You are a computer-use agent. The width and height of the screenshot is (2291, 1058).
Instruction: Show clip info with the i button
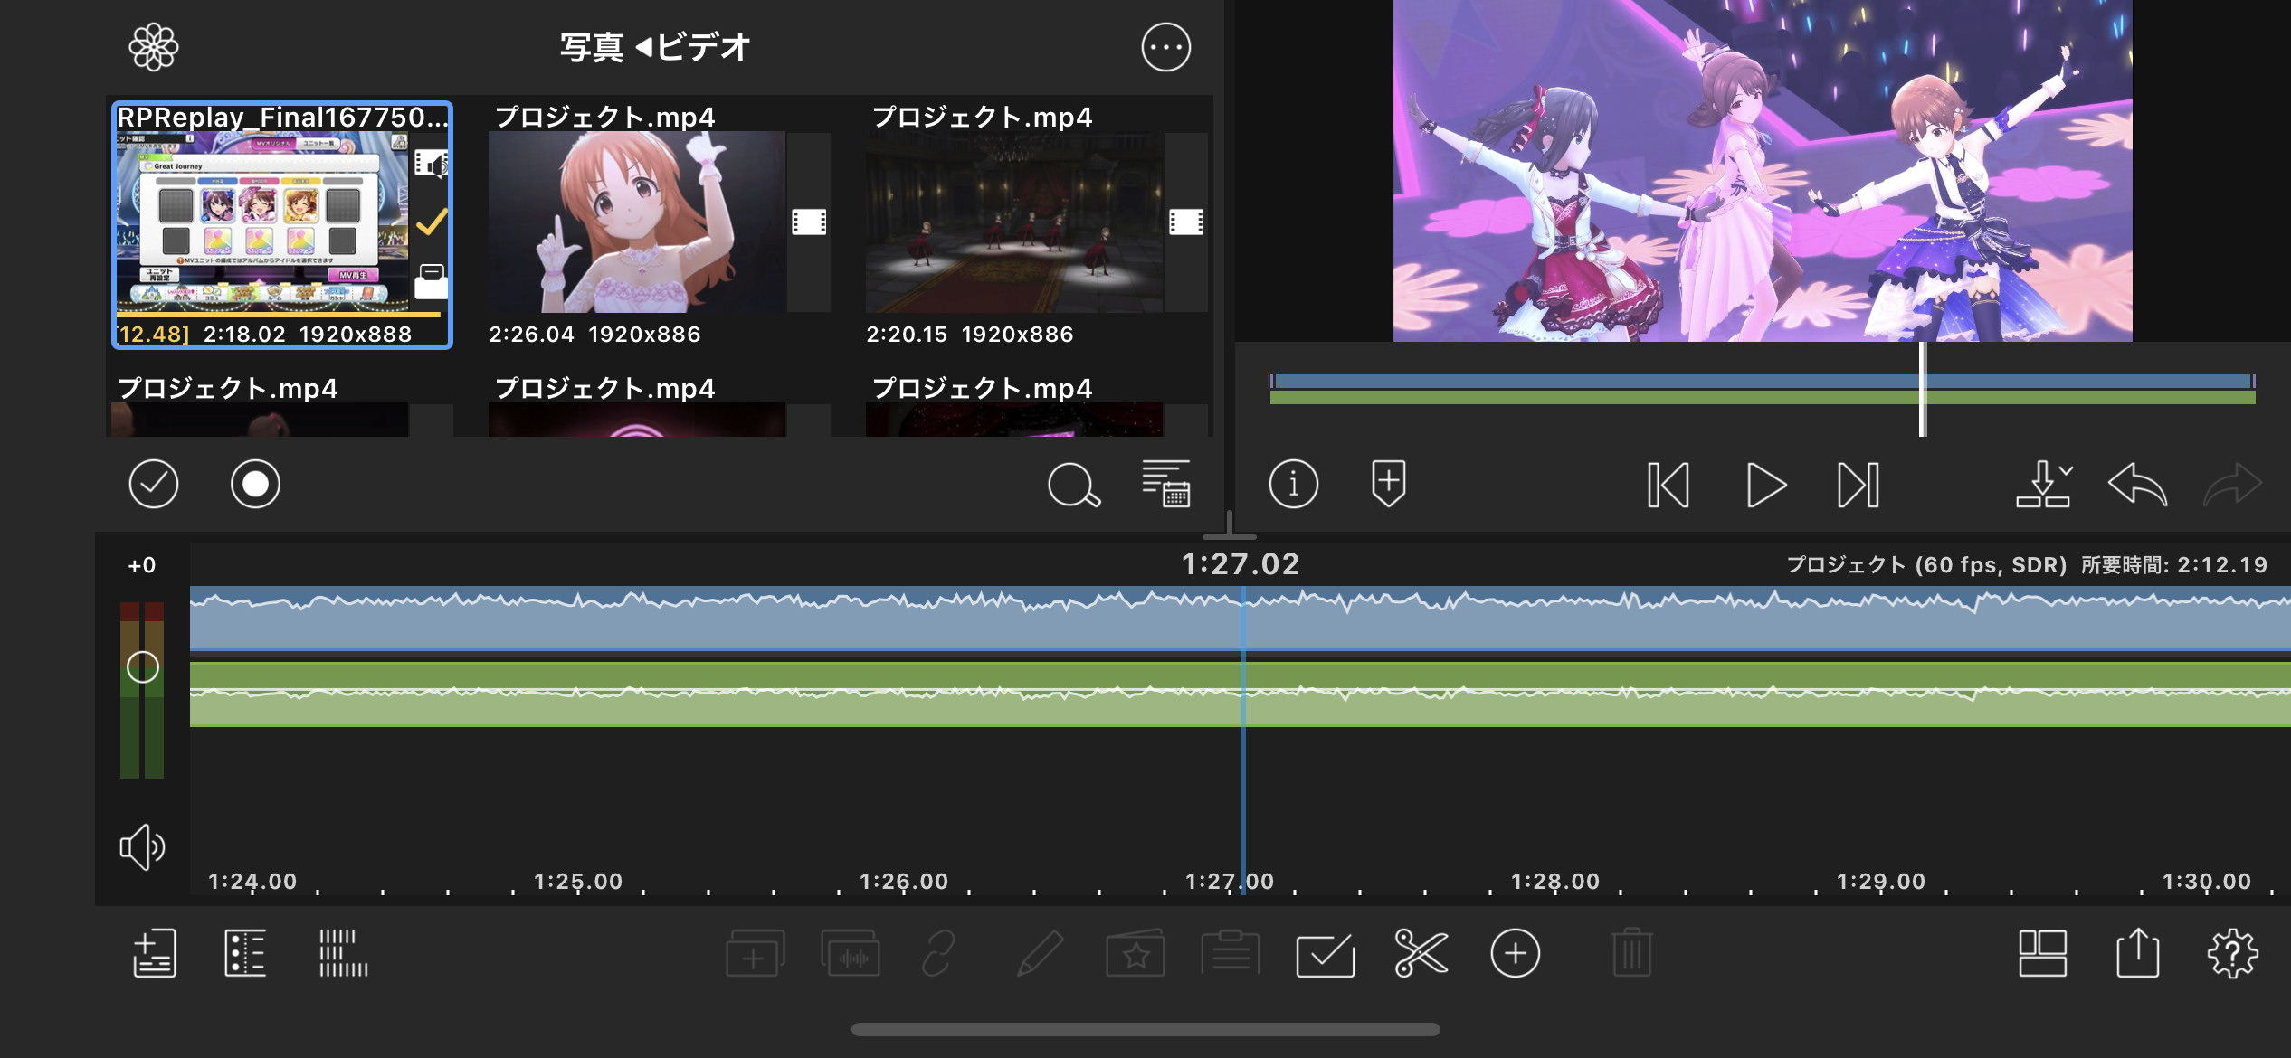(x=1293, y=484)
